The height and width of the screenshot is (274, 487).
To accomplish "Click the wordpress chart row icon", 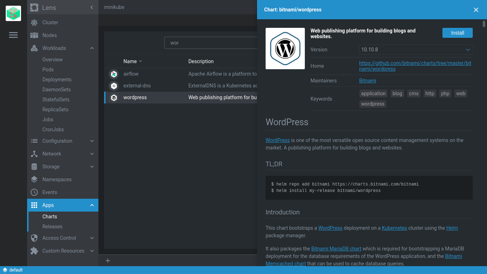I will pos(114,97).
